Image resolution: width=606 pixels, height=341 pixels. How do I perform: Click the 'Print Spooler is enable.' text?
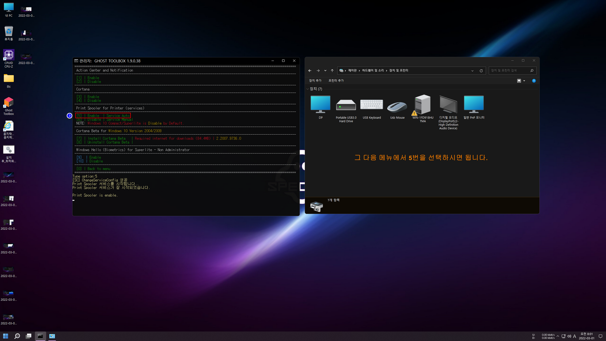[x=95, y=195]
